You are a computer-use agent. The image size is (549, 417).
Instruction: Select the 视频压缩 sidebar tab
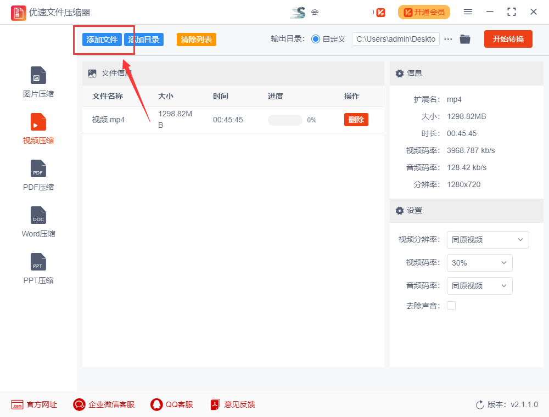coord(38,122)
